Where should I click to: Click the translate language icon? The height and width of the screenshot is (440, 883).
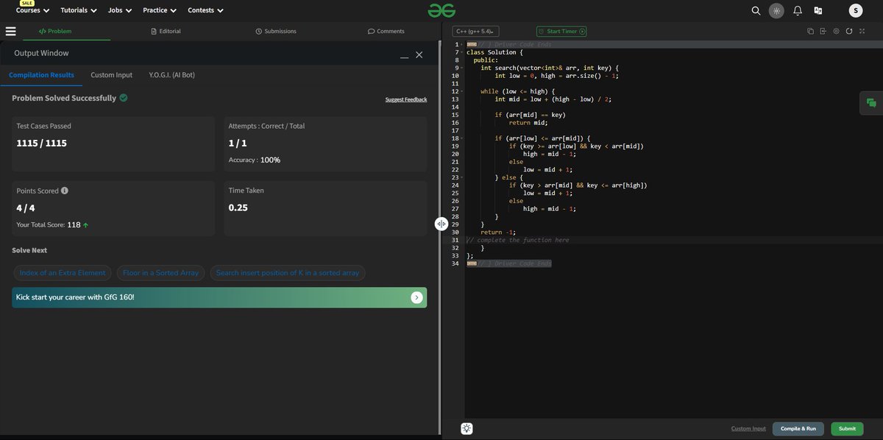click(818, 10)
